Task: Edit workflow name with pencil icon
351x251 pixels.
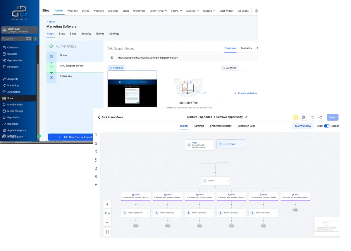Action: pyautogui.click(x=246, y=117)
